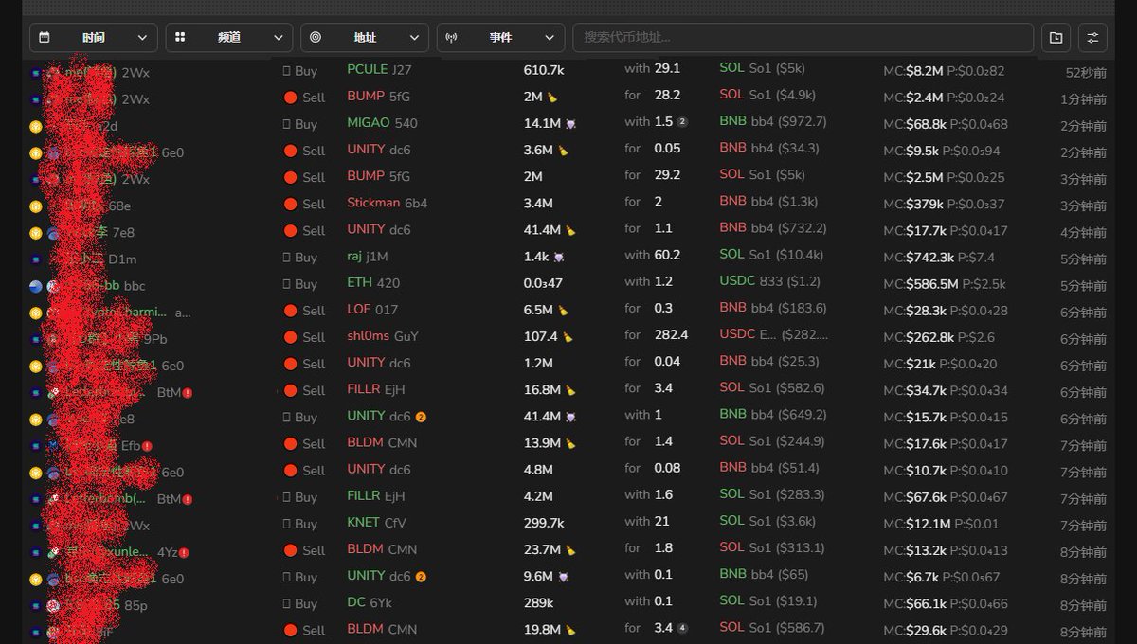Image resolution: width=1137 pixels, height=644 pixels.
Task: Click the red Sell circle on Stickman row
Action: pyautogui.click(x=291, y=204)
